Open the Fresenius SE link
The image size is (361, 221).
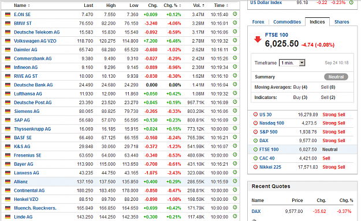point(27,155)
